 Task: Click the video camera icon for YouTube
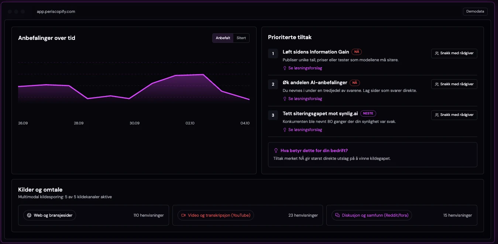point(183,215)
